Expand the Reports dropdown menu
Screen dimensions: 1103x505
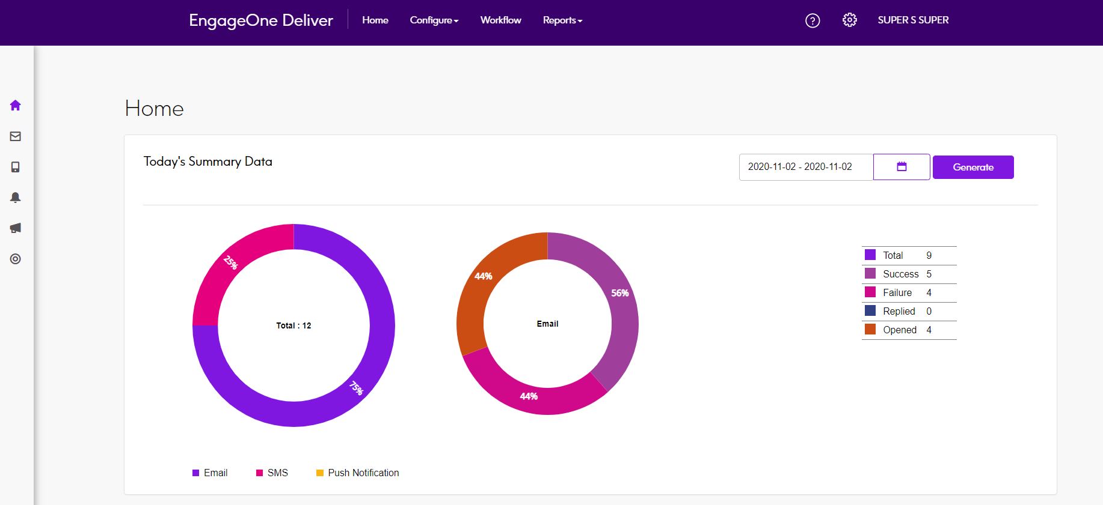pos(562,20)
